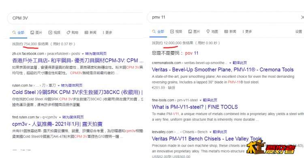Expand the 更多 menu in right search
Image resolution: width=304 pixels, height=158 pixels.
(x=247, y=32)
